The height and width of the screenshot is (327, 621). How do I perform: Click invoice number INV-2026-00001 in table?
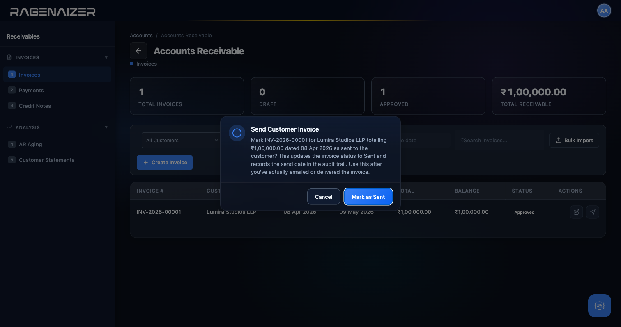tap(159, 212)
